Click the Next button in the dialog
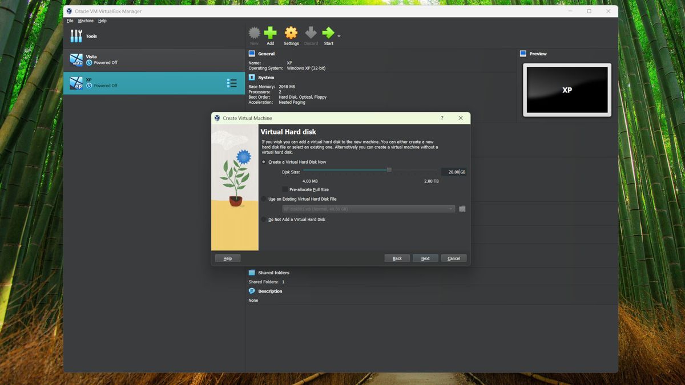Screen dimensions: 685x385 point(425,258)
